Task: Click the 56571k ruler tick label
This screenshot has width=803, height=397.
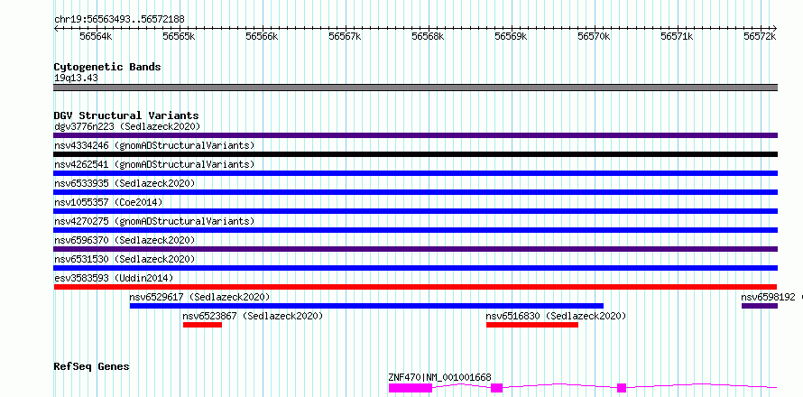Action: pos(678,36)
